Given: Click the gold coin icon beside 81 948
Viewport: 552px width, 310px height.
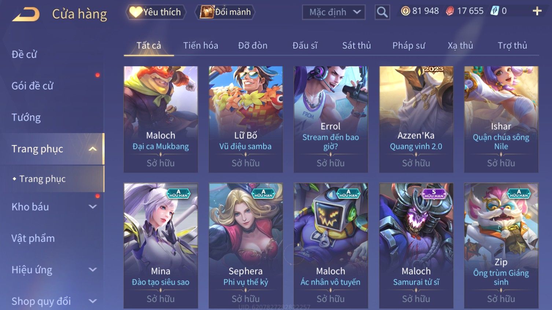Looking at the screenshot, I should tap(405, 11).
